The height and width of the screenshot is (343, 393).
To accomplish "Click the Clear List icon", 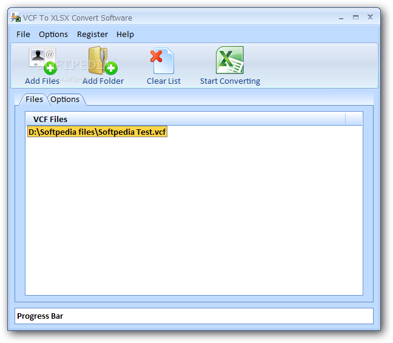I will click(162, 61).
